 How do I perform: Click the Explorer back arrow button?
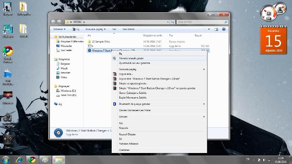click(x=53, y=22)
